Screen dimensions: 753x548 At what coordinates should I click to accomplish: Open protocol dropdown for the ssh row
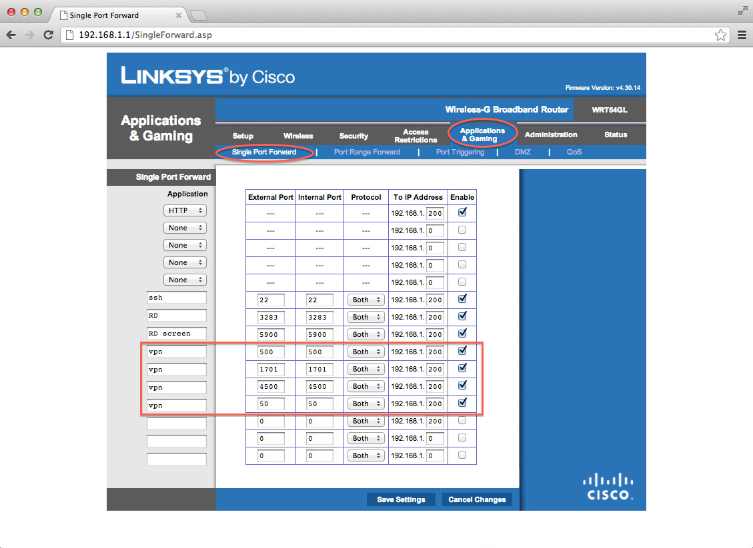coord(366,300)
